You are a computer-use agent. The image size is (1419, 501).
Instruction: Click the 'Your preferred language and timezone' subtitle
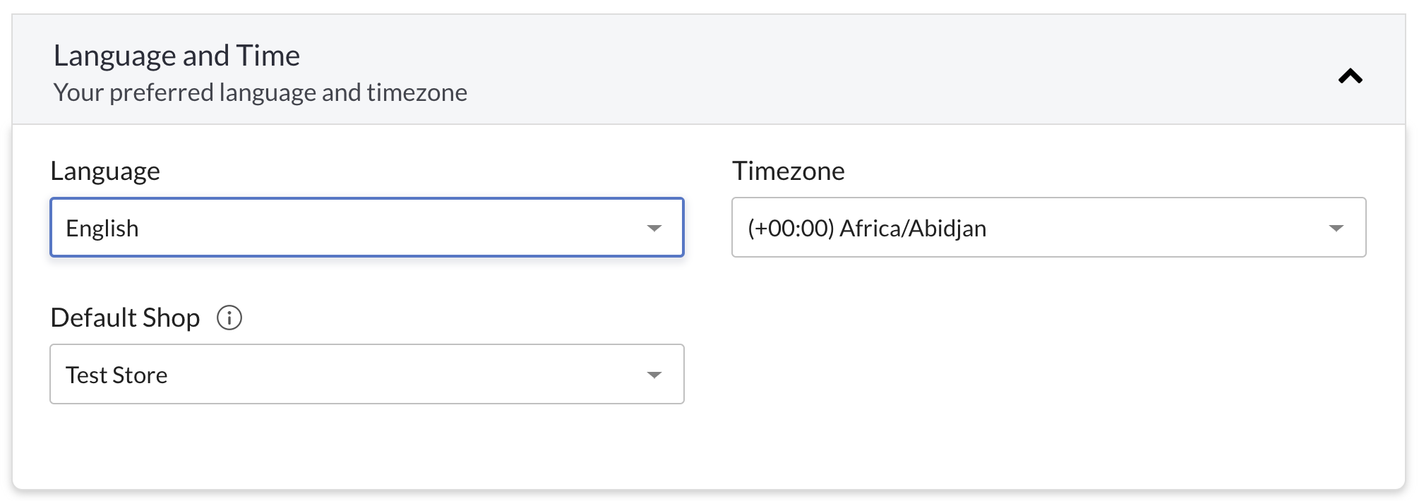point(261,92)
